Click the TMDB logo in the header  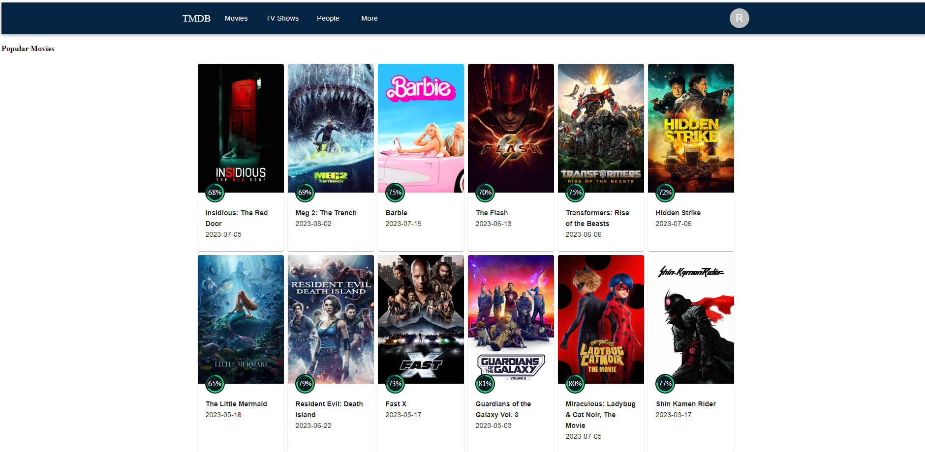(x=196, y=18)
